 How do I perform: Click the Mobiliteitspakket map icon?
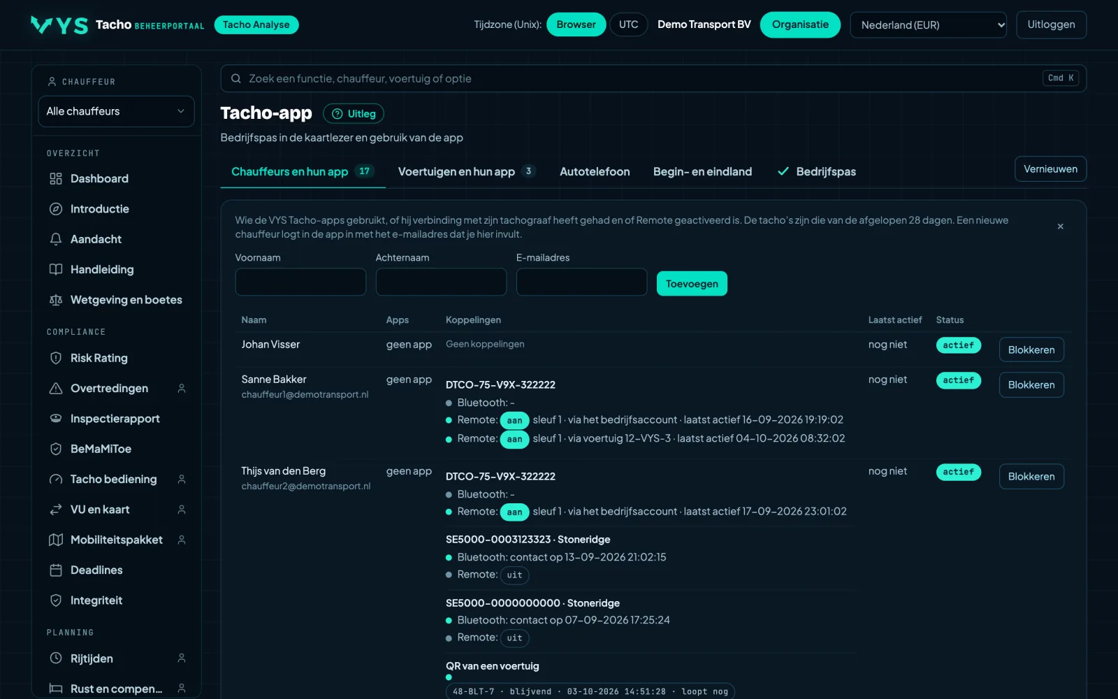click(56, 540)
